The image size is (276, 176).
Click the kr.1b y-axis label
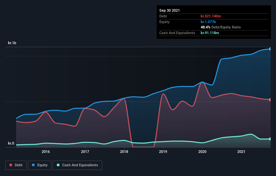click(12, 43)
